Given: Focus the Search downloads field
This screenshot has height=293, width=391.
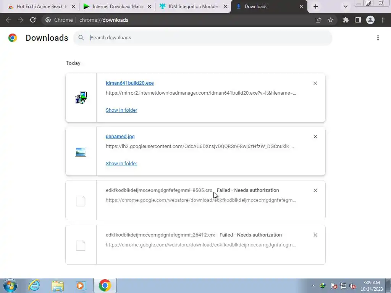Looking at the screenshot, I should click(x=203, y=38).
